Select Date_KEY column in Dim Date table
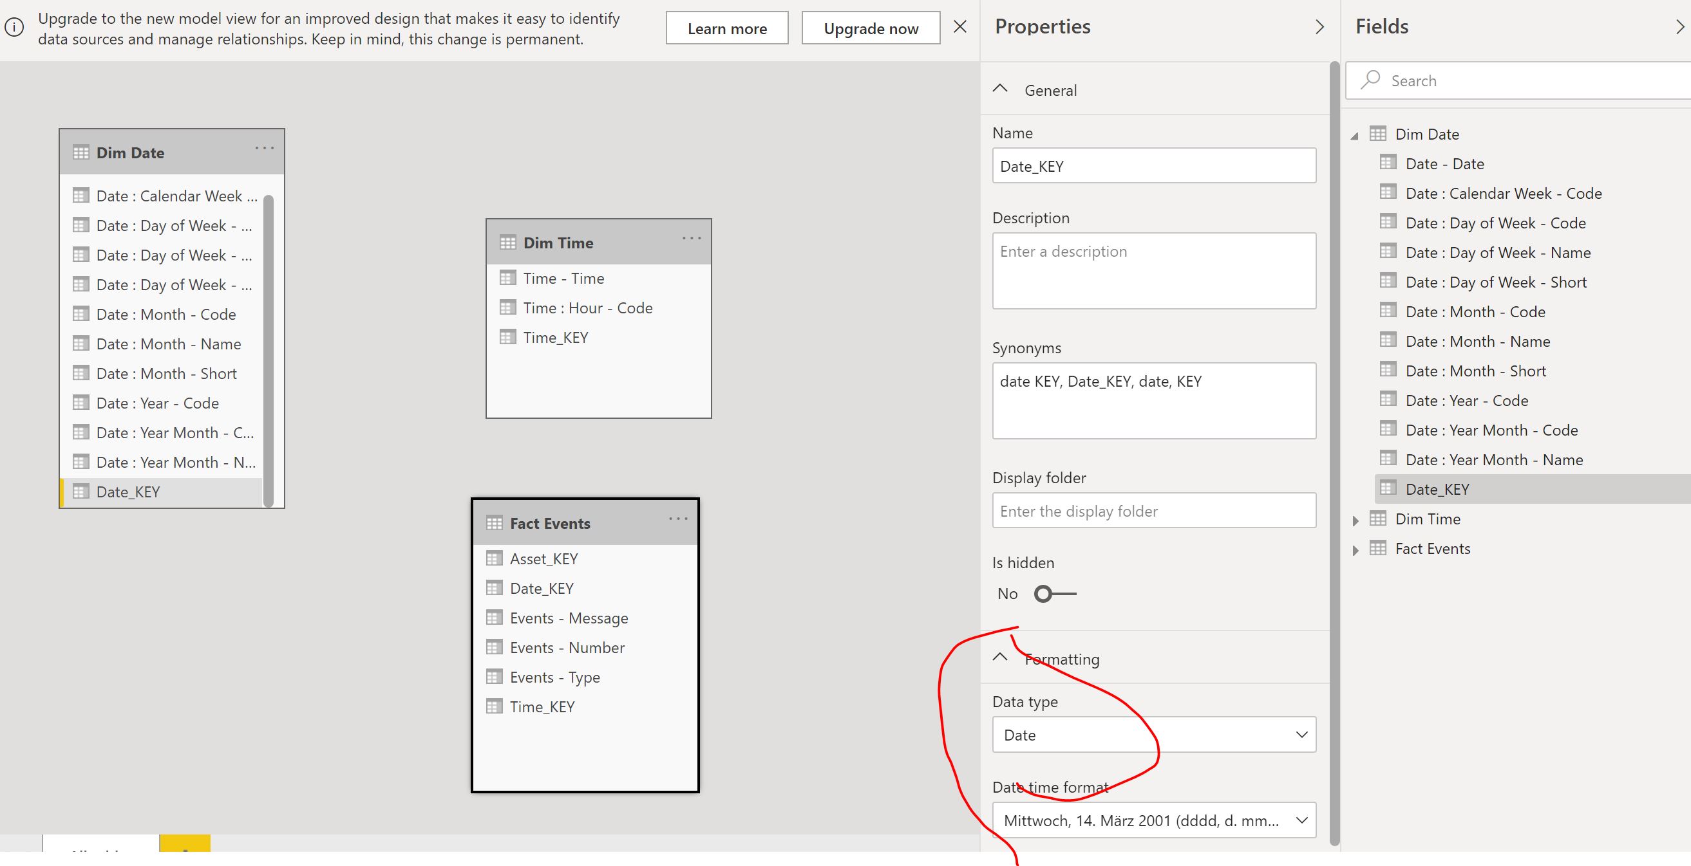 click(162, 492)
